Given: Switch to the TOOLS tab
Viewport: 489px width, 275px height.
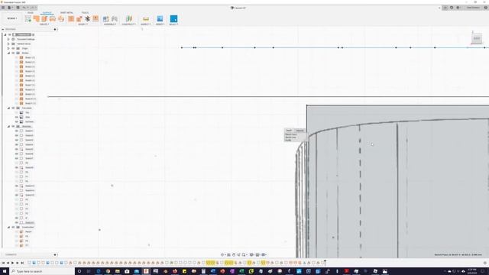Looking at the screenshot, I should (85, 13).
